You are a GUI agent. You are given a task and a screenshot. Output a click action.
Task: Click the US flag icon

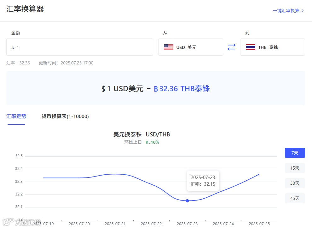[x=169, y=47]
